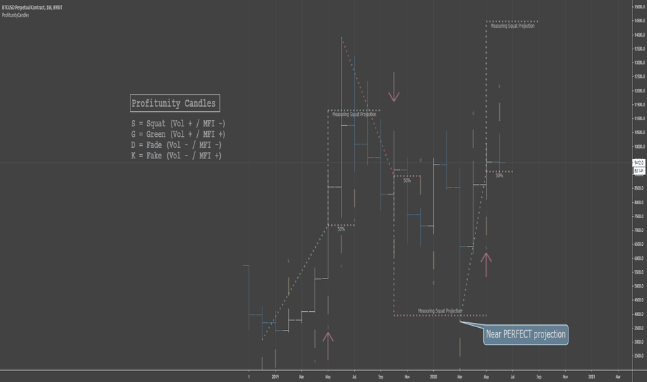Click the 14000.0 price axis label
The height and width of the screenshot is (382, 647).
pos(639,35)
